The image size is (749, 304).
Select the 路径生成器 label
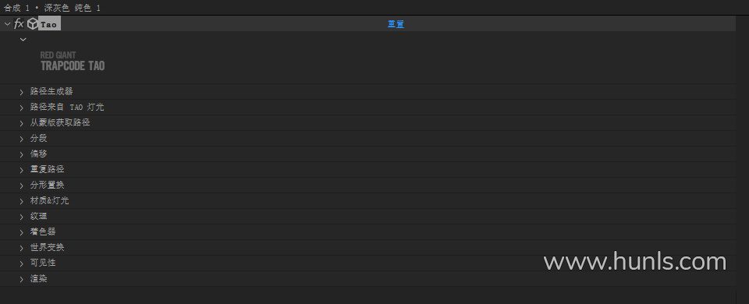[x=51, y=91]
